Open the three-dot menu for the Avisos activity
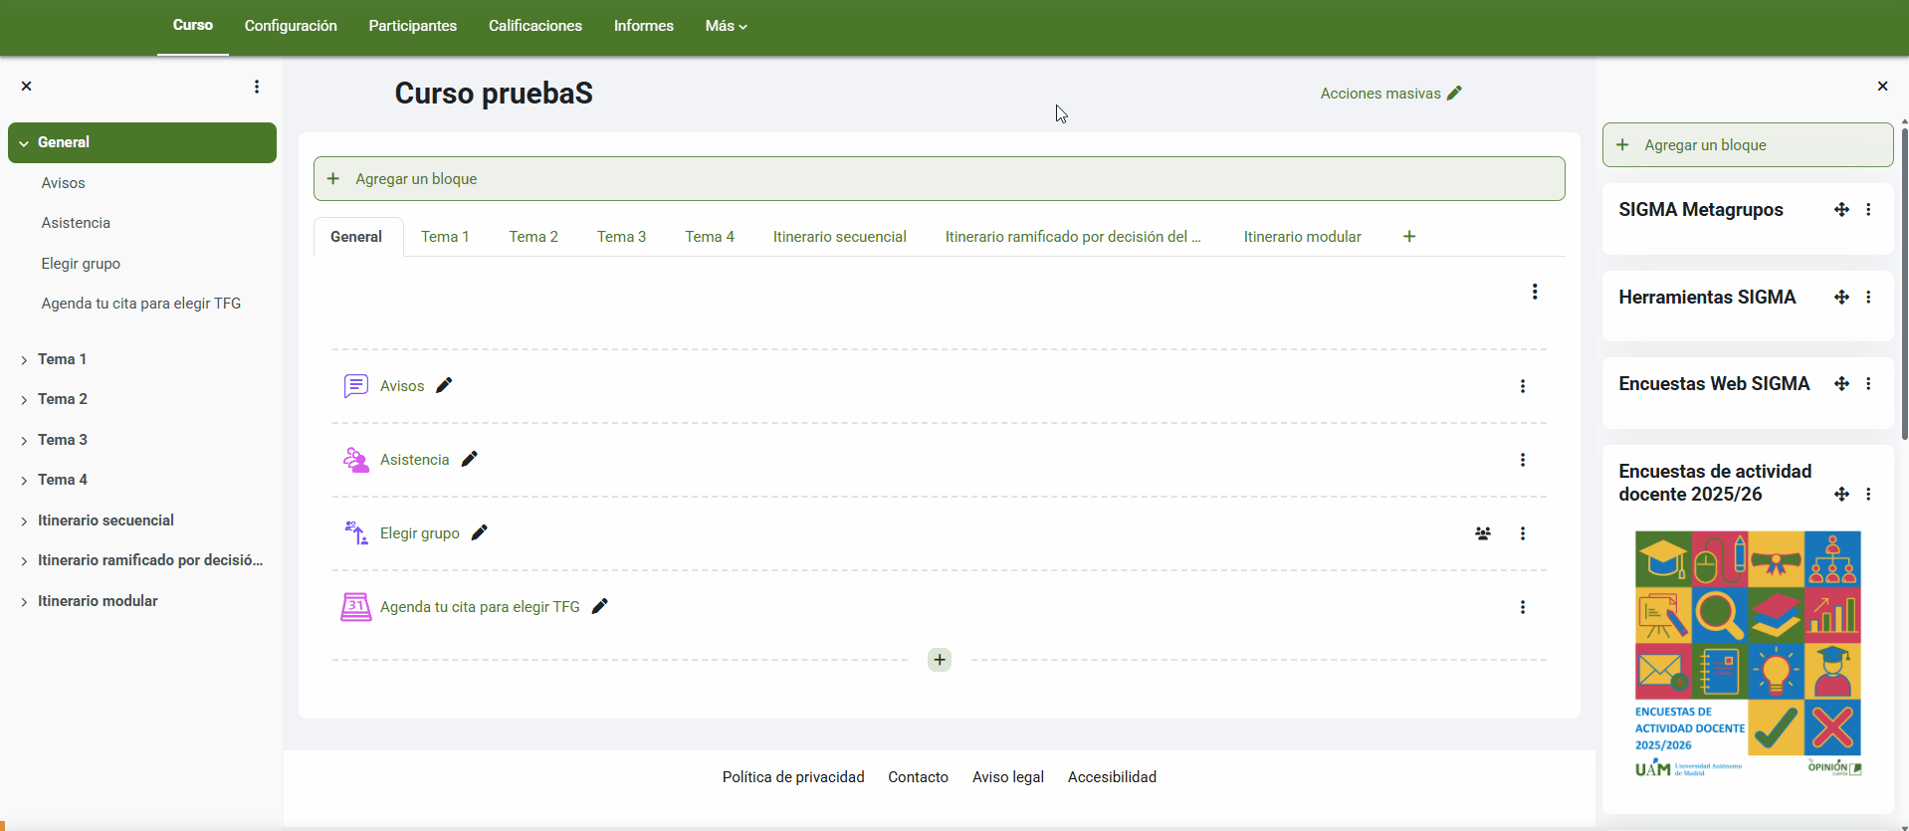 (x=1522, y=386)
